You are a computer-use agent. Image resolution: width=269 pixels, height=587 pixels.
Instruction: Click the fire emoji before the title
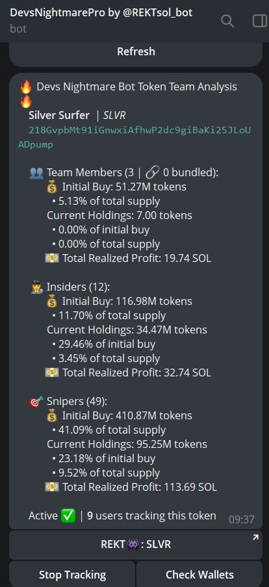pyautogui.click(x=26, y=87)
